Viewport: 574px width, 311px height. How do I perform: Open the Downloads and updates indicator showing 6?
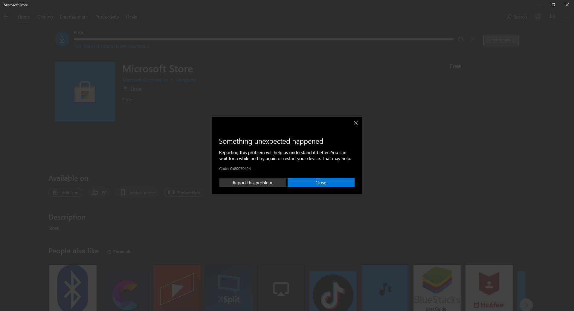pyautogui.click(x=552, y=17)
